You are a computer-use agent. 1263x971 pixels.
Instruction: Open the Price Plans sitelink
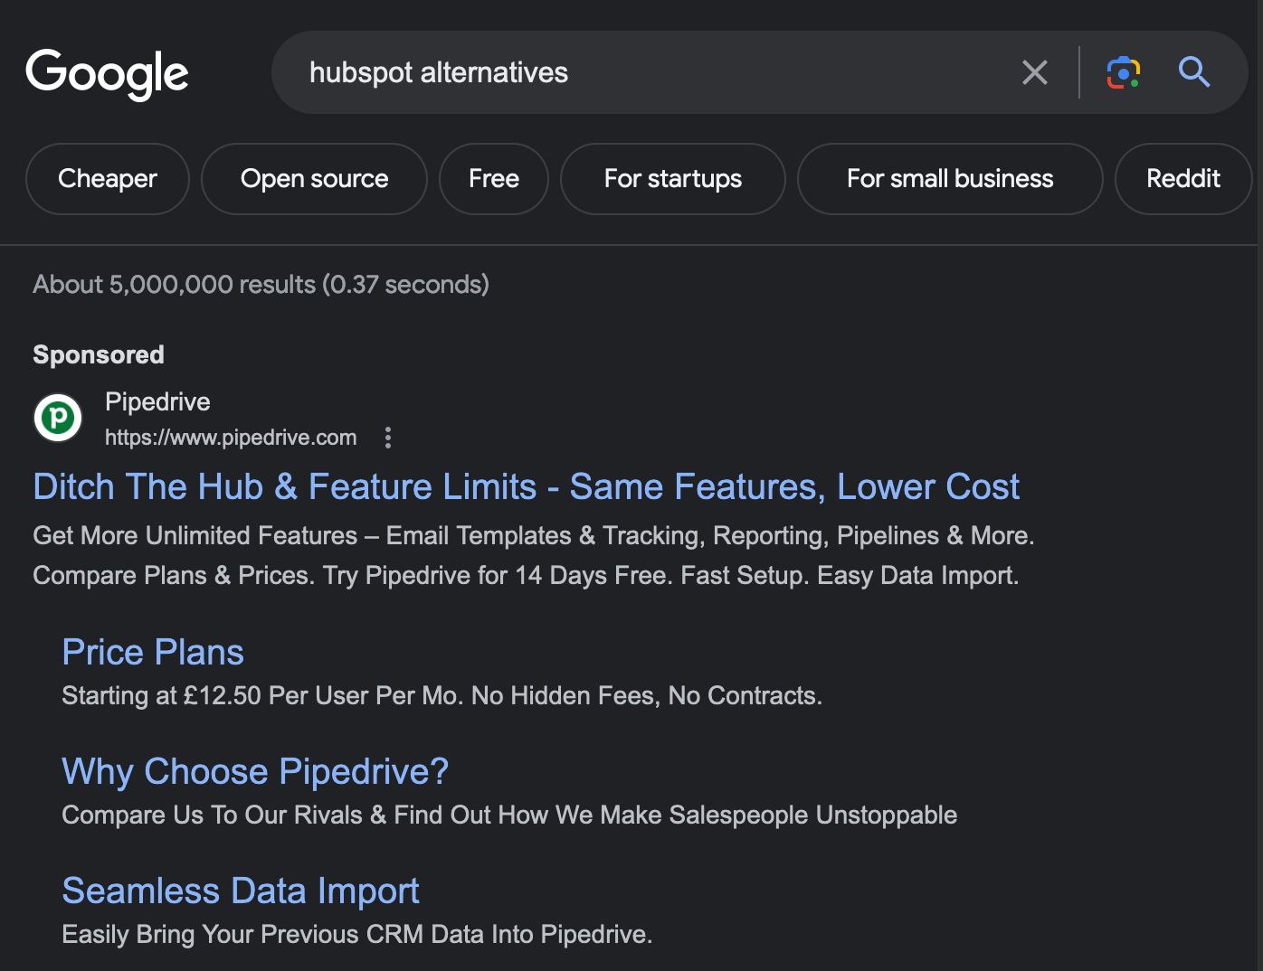coord(153,653)
